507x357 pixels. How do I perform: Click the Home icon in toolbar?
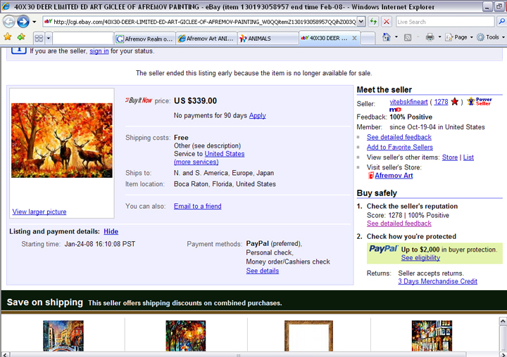coord(387,37)
